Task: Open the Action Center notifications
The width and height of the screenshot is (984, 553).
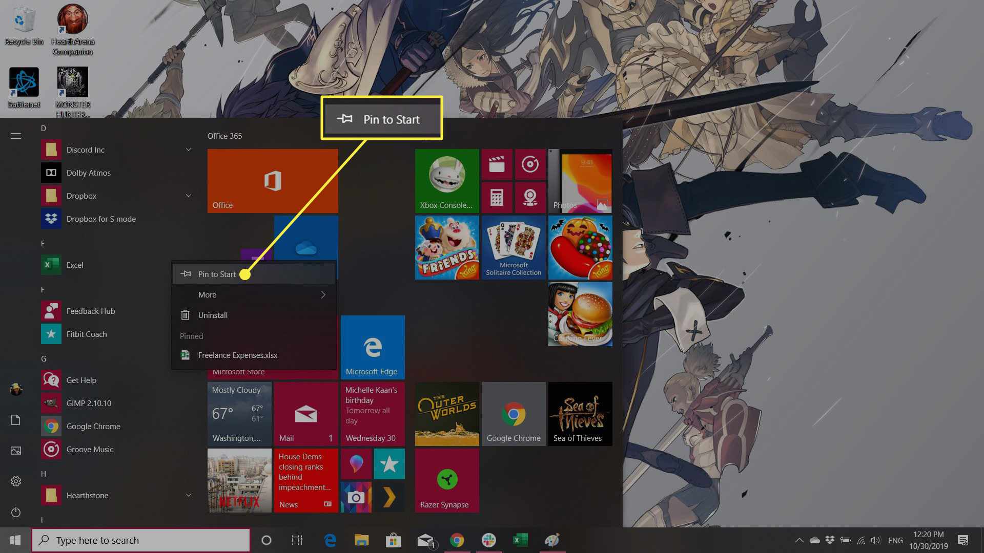Action: coord(963,540)
